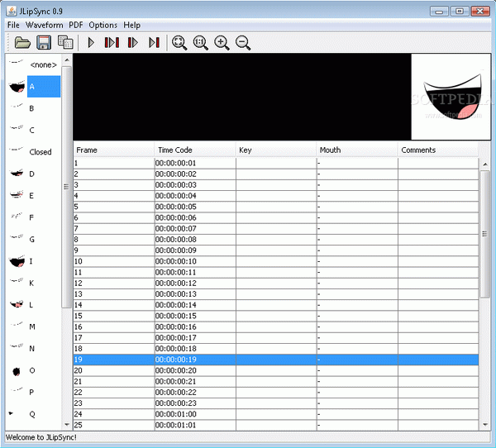Select frame row 1

276,164
